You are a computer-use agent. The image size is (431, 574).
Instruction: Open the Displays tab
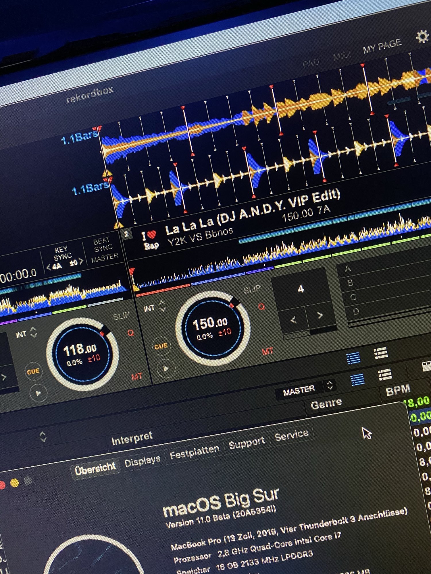(142, 461)
